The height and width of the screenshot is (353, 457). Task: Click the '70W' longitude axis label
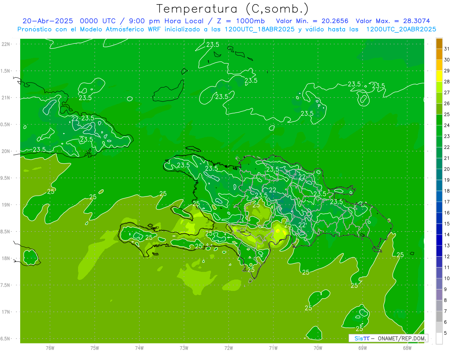coord(318,348)
